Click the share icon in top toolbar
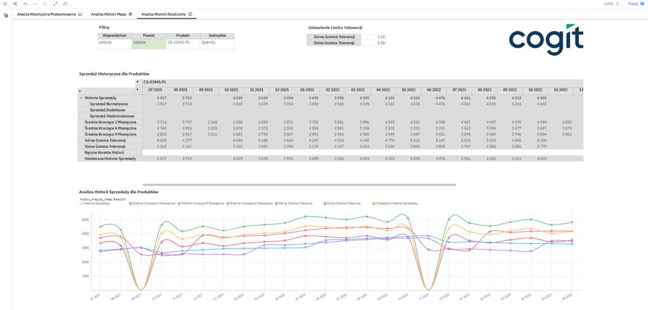The width and height of the screenshot is (648, 310). 15,4
